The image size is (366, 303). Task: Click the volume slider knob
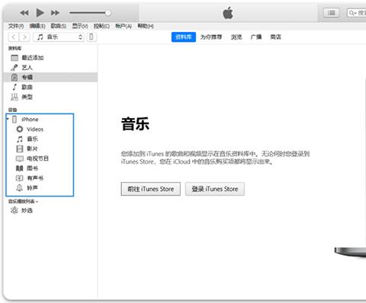(108, 13)
